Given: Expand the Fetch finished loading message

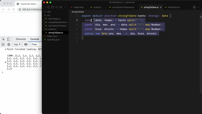Looking at the screenshot, I should click(6, 49).
